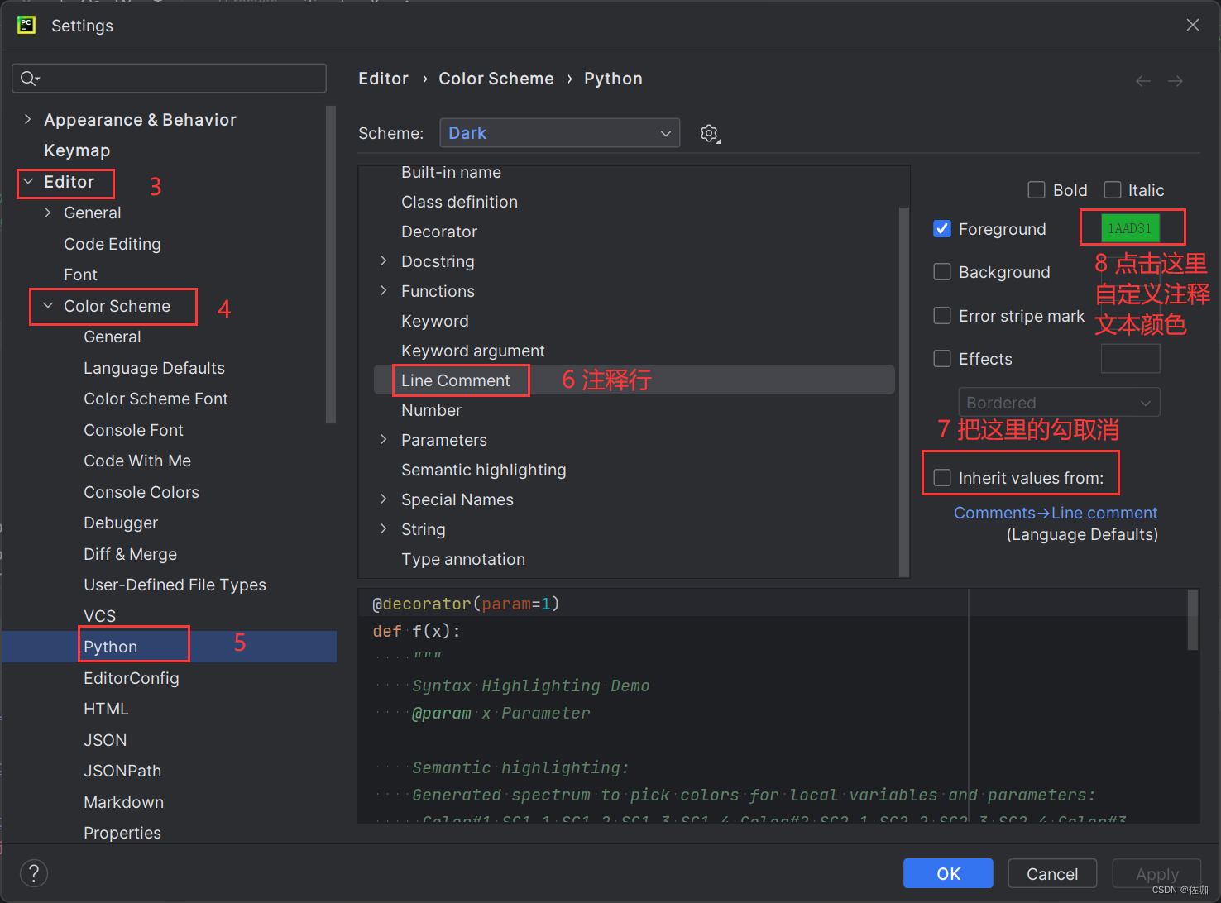Expand Appearance & Behavior section

click(28, 120)
